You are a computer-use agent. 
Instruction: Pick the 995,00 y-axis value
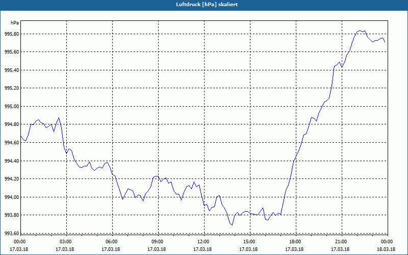click(12, 107)
